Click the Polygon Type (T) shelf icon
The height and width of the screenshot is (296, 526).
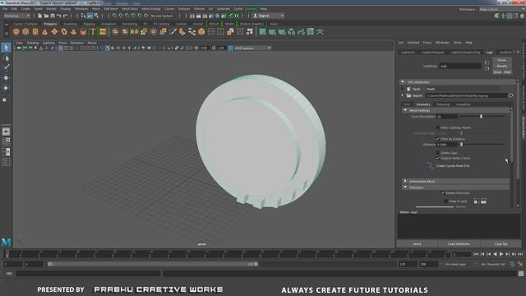(x=93, y=32)
